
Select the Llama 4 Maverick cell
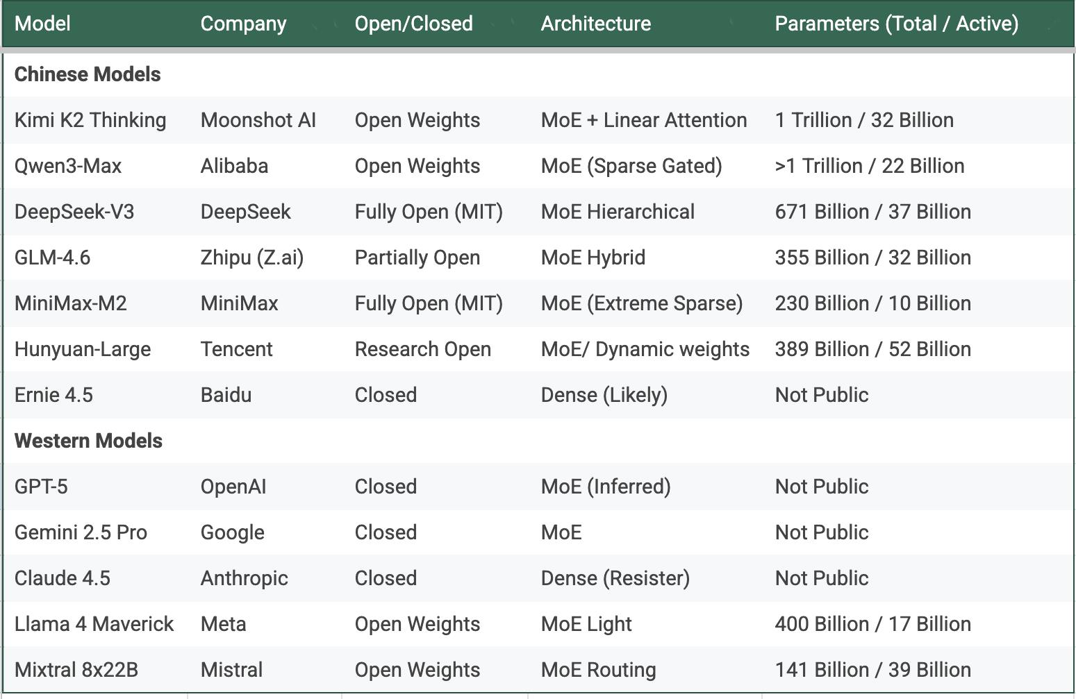click(x=94, y=624)
